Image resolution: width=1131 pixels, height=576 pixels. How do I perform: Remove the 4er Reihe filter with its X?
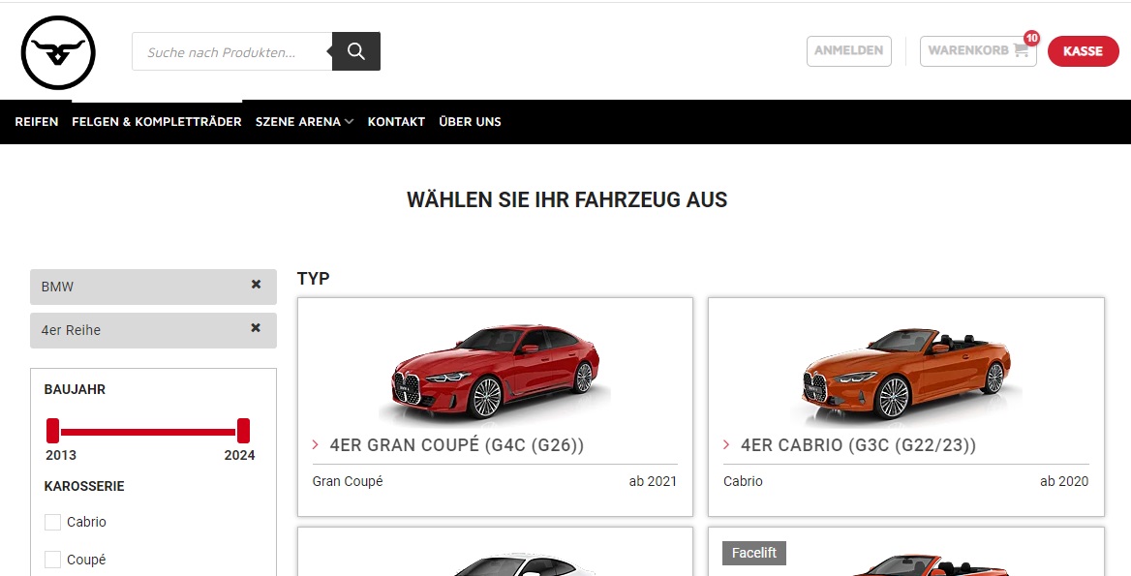click(x=256, y=328)
